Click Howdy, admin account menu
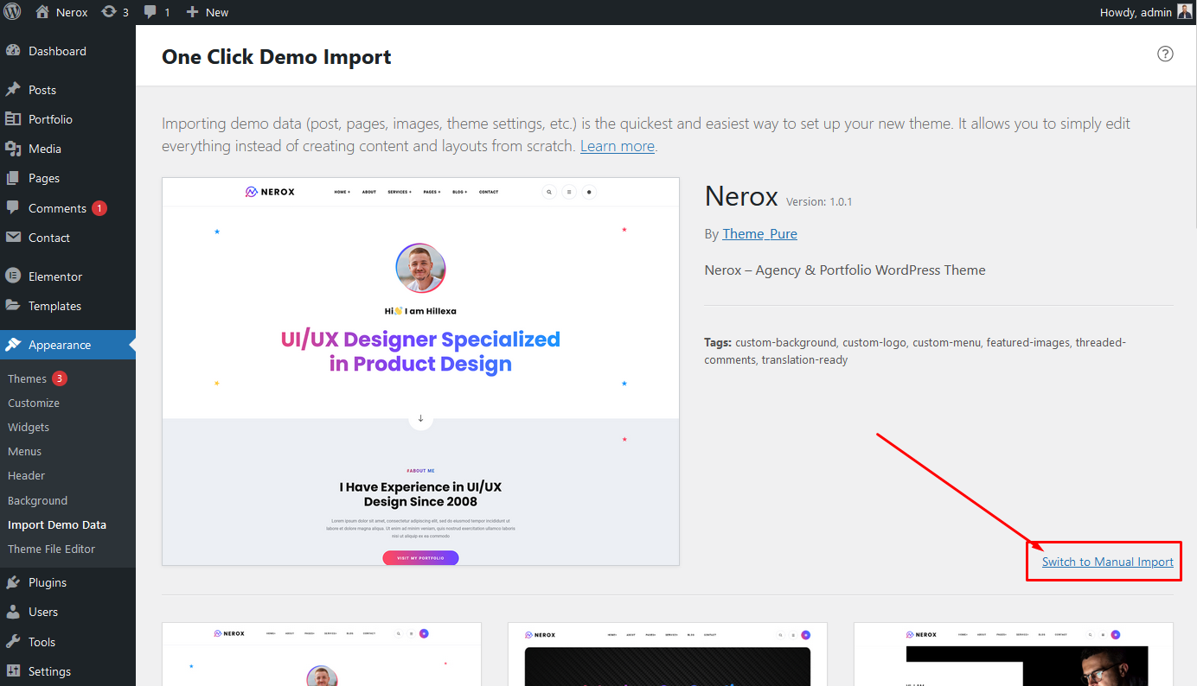 [1145, 12]
